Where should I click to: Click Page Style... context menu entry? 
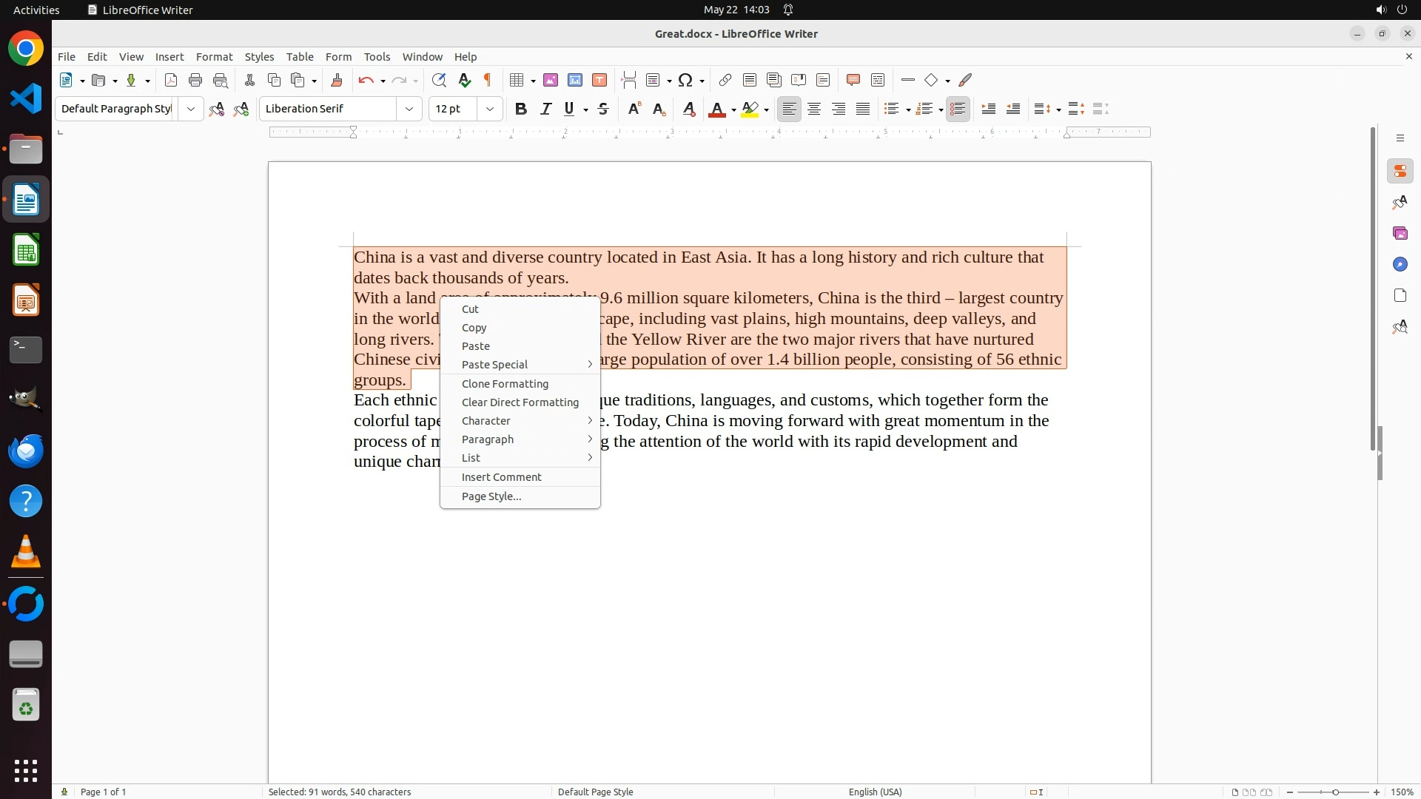click(x=491, y=496)
